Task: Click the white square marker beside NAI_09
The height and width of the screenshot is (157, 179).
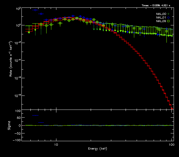Action: [x=168, y=21]
